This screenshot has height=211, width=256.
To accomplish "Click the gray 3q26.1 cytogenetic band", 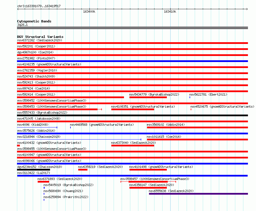I will tap(132, 28).
